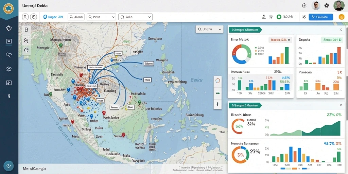348x174 pixels.
Task: Click the pie chart tool on map toolbar
Action: pyautogui.click(x=26, y=50)
